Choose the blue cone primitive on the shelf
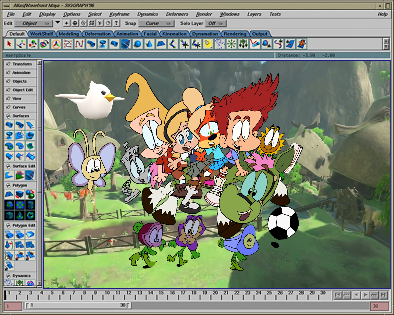 click(149, 44)
